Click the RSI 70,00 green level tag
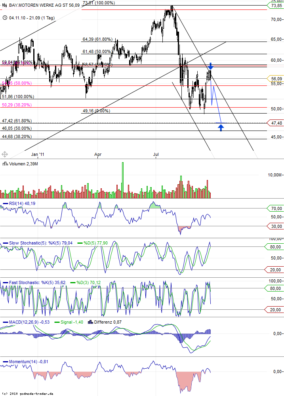Image resolution: width=284 pixels, height=396 pixels. pyautogui.click(x=275, y=208)
